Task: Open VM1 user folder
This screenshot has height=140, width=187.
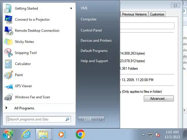Action: (x=84, y=8)
